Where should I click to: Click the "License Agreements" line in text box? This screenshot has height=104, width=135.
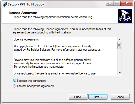tap(26, 39)
